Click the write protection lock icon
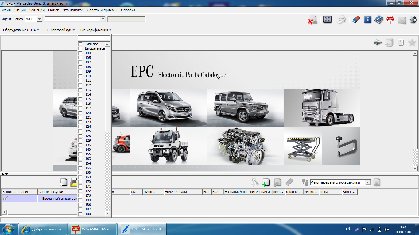The image size is (419, 235). (5, 199)
